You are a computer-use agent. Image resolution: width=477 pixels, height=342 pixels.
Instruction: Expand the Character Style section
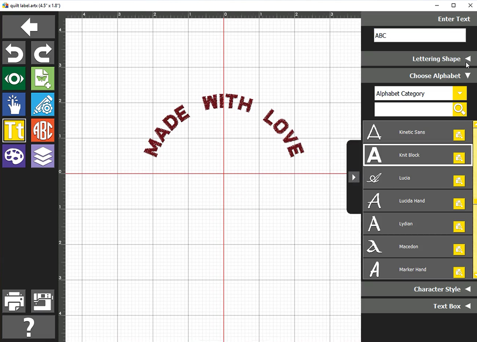pyautogui.click(x=467, y=290)
